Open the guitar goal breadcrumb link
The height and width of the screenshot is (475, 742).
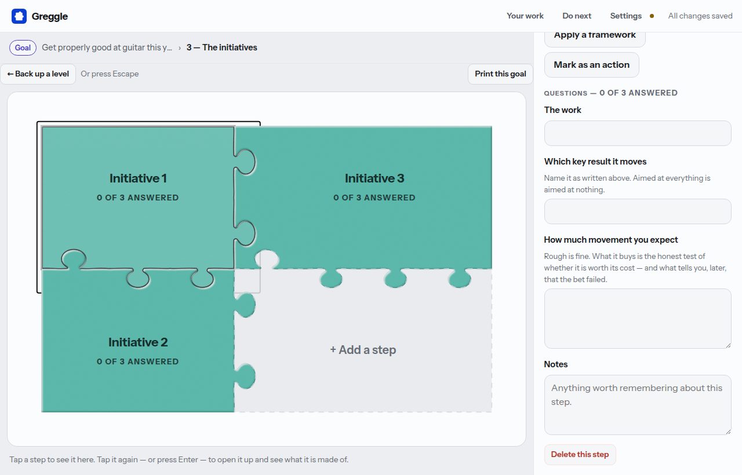pos(107,47)
